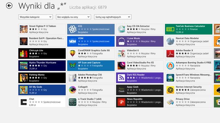
Task: Click the ICQ app name
Action: 80,26
